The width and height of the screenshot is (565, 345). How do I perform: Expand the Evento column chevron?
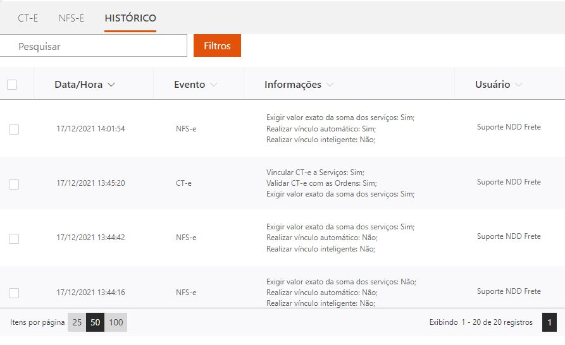[x=213, y=85]
